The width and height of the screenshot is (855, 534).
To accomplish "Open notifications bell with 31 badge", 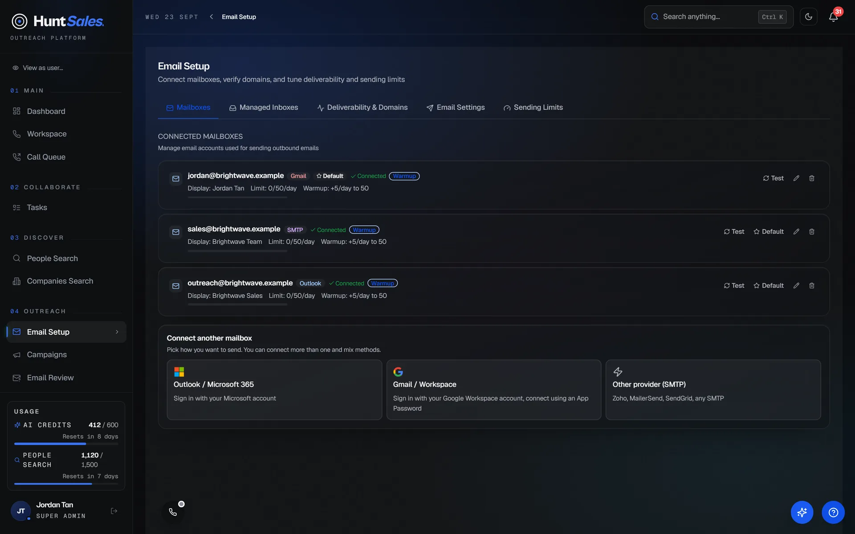I will [x=833, y=17].
